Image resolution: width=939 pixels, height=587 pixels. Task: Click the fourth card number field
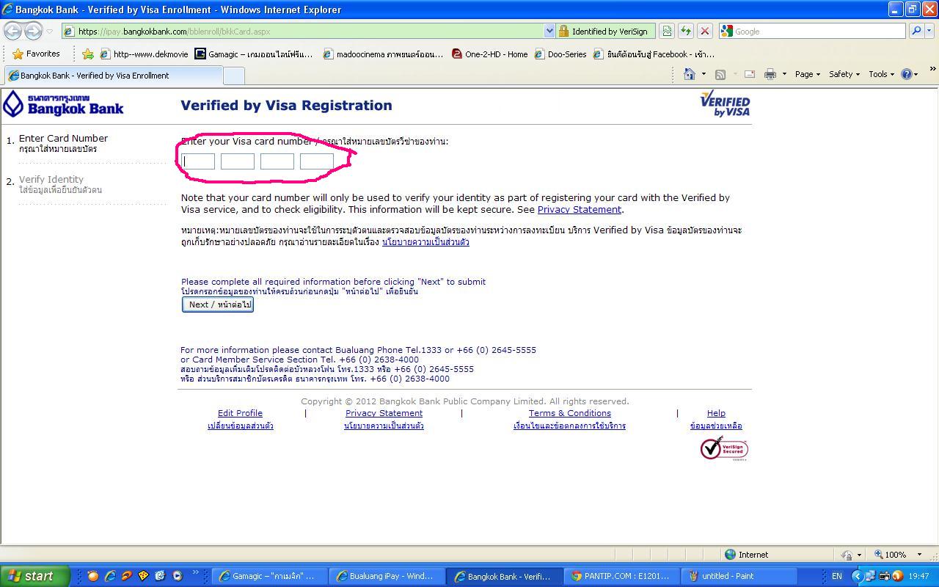click(317, 161)
